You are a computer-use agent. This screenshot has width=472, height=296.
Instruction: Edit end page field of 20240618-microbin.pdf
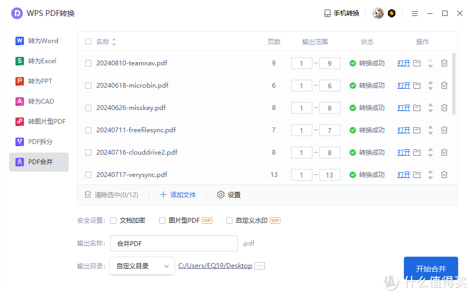click(329, 86)
